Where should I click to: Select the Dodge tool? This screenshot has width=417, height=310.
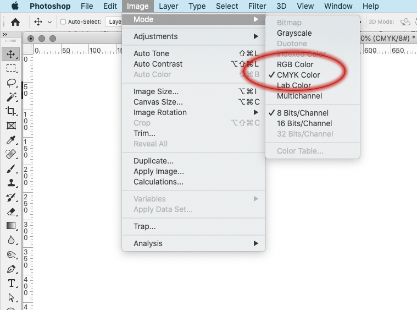coord(11,255)
